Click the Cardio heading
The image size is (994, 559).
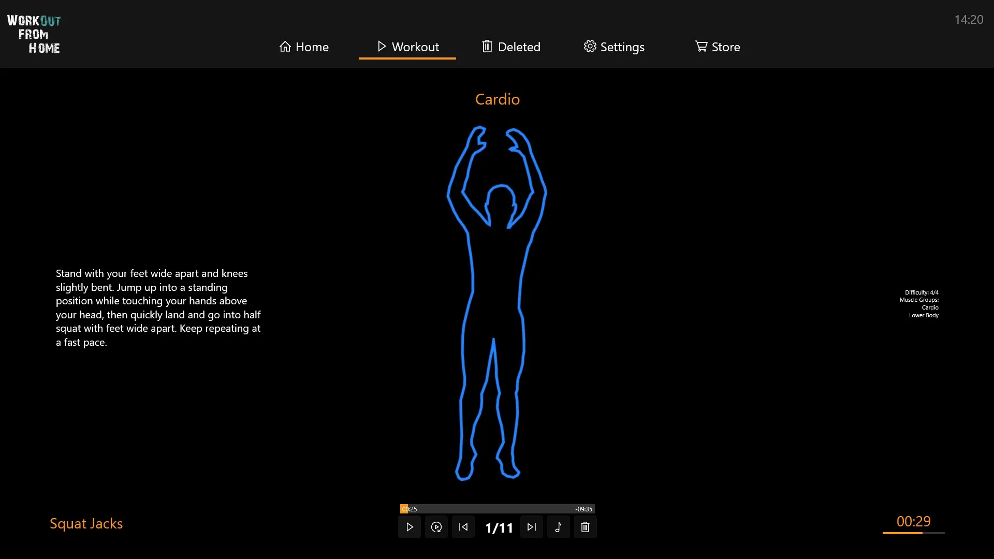pos(498,99)
